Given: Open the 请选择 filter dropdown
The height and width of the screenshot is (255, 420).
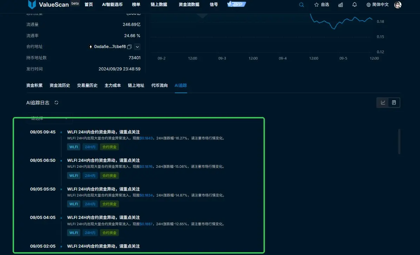Looking at the screenshot, I should pos(49,118).
